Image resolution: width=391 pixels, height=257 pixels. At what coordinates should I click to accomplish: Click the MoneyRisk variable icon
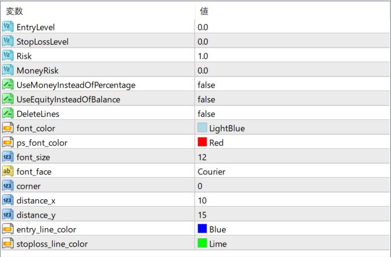click(8, 70)
